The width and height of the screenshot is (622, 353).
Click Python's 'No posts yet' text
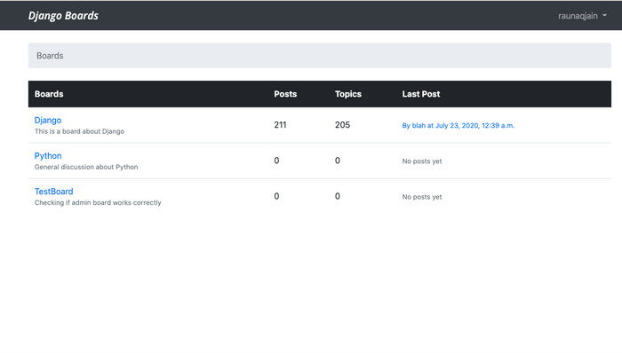(x=422, y=161)
